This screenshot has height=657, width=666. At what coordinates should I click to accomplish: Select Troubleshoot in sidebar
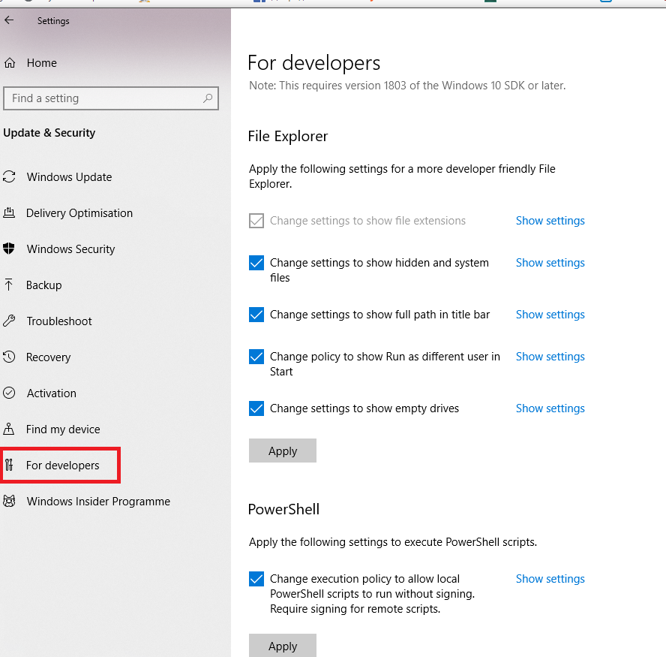59,321
